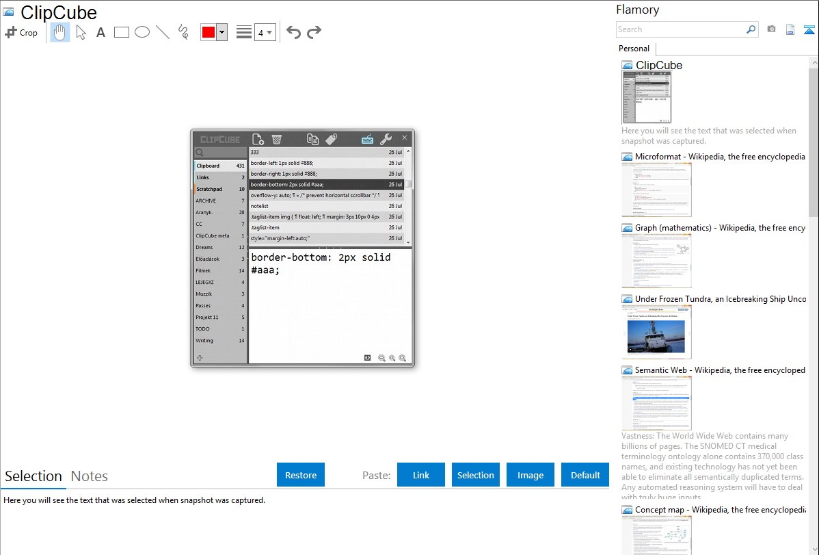The height and width of the screenshot is (555, 819).
Task: Open the color picker dropdown arrow
Action: pyautogui.click(x=222, y=32)
